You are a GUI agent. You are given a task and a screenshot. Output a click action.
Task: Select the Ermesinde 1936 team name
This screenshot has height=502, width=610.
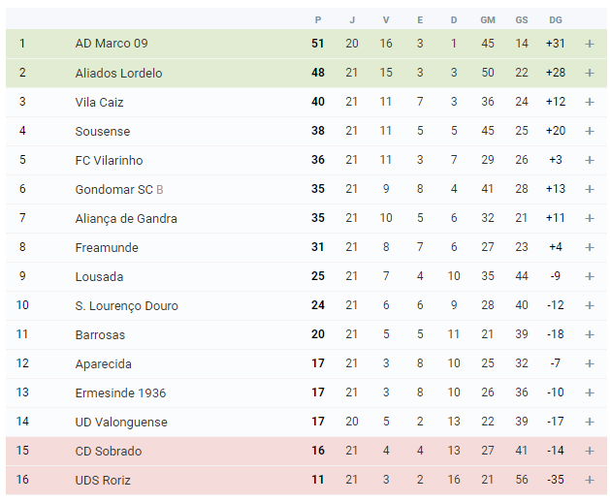coord(120,392)
